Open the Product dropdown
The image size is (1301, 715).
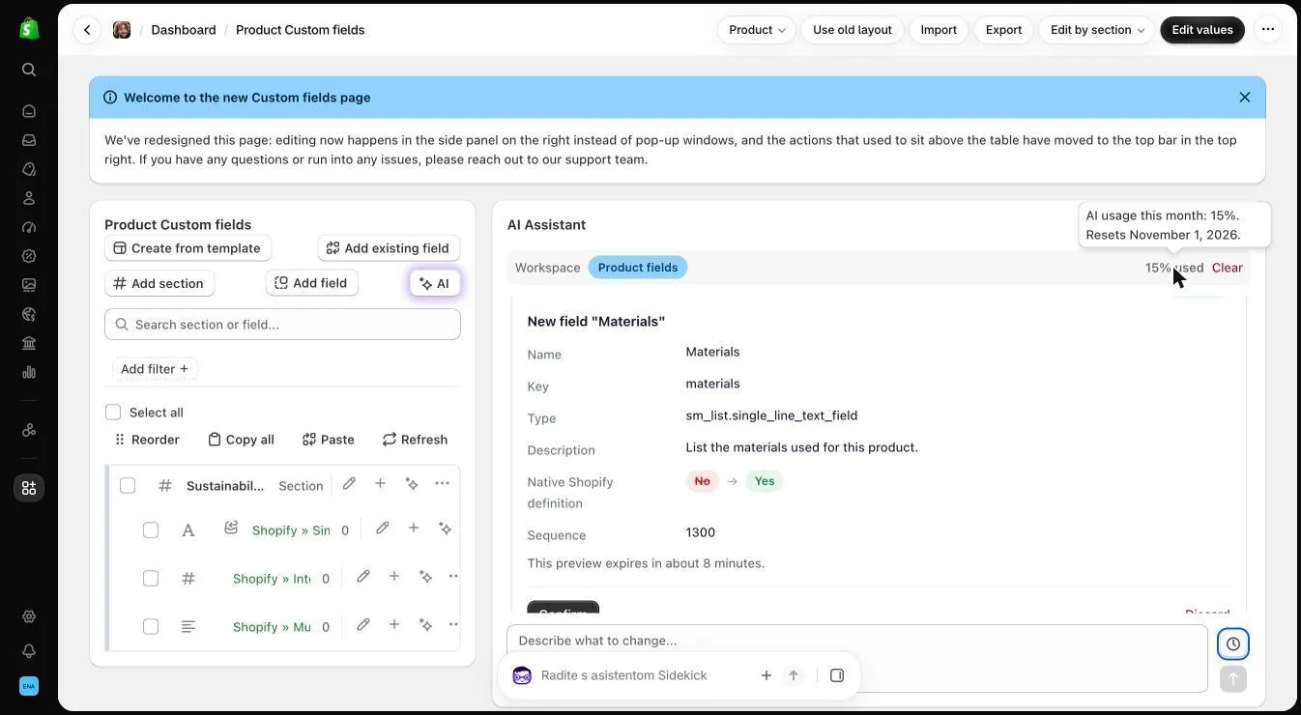click(x=756, y=30)
